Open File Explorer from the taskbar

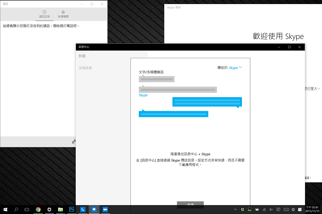point(60,210)
